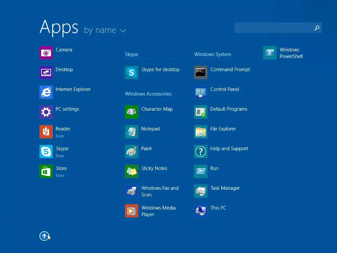
Task: Open Control Panel icon
Action: [201, 92]
